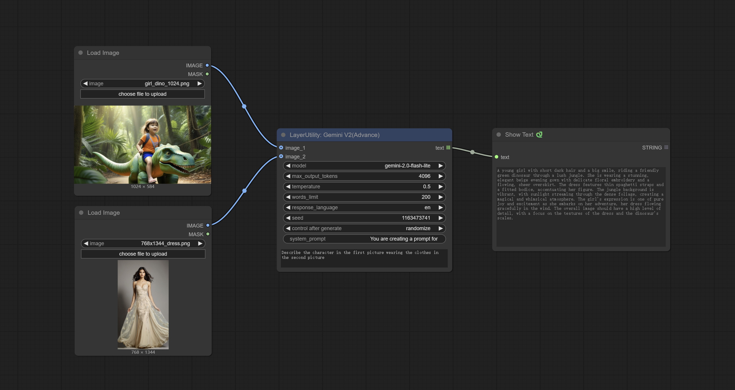The width and height of the screenshot is (735, 390).
Task: Click the STRING output grid icon
Action: pyautogui.click(x=666, y=147)
